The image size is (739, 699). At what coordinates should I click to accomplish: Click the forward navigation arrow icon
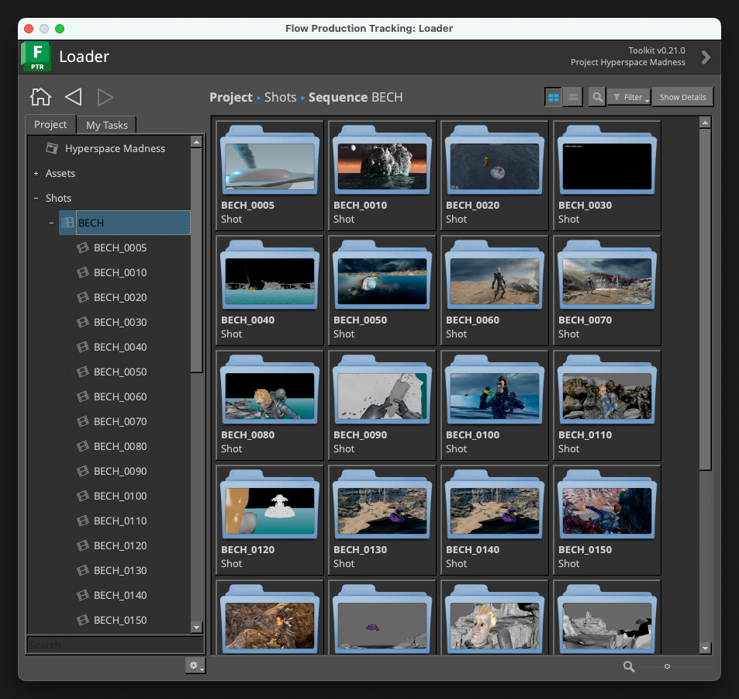[x=105, y=97]
